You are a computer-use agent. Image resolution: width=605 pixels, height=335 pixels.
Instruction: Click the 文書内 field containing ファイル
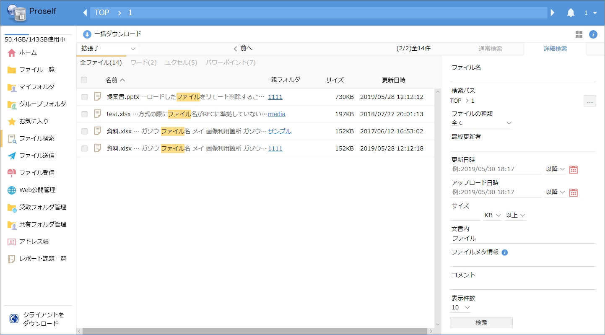coord(523,238)
